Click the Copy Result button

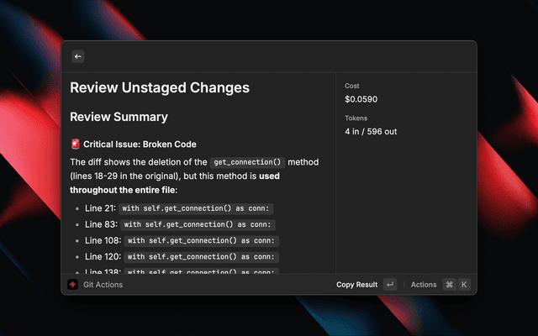pyautogui.click(x=356, y=285)
